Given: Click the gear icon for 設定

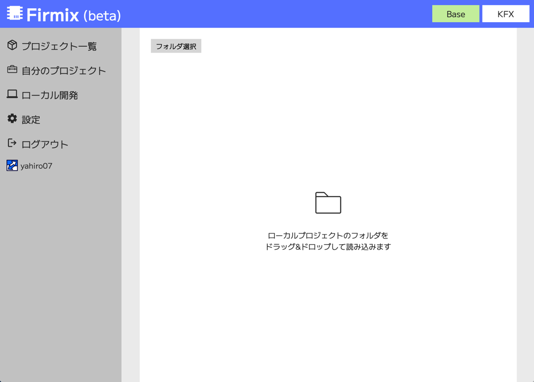Looking at the screenshot, I should pyautogui.click(x=12, y=118).
